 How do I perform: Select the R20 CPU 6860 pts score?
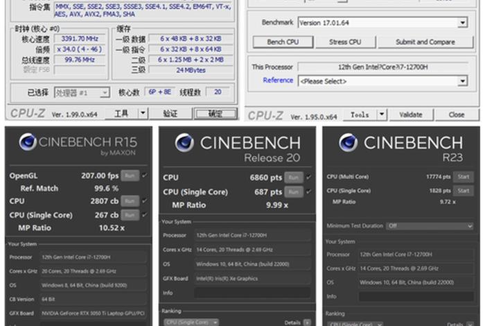[265, 178]
